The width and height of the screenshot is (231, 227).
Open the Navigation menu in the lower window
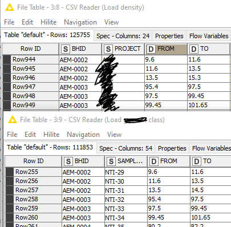pos(83,135)
